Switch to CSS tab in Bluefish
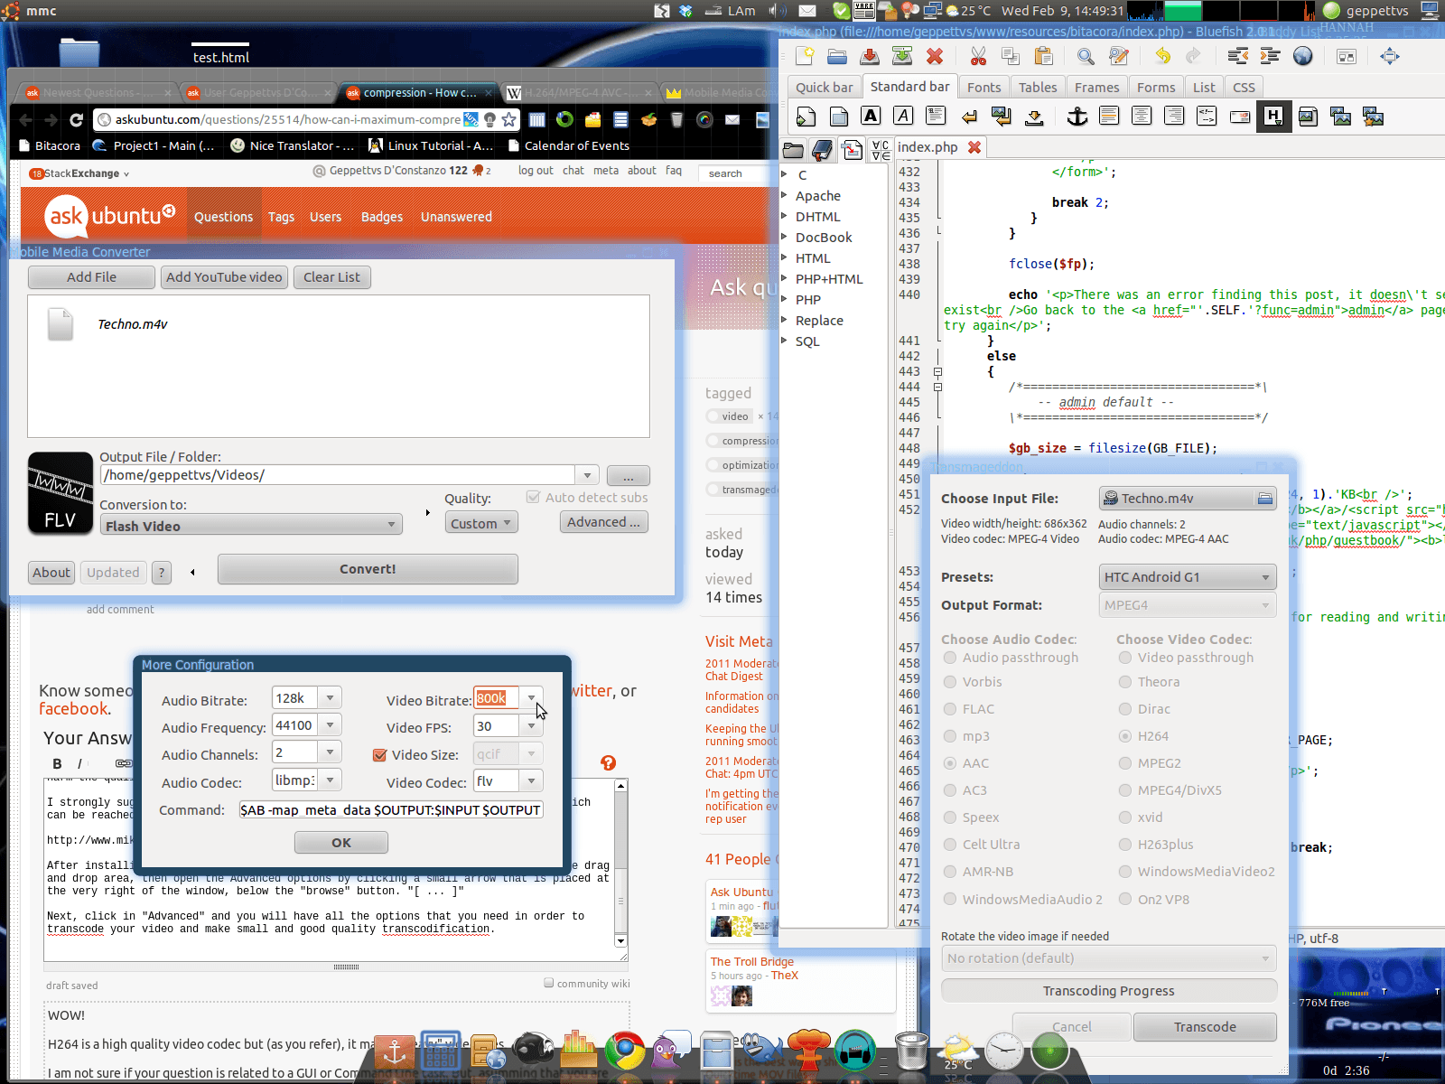The width and height of the screenshot is (1445, 1084). (1244, 88)
